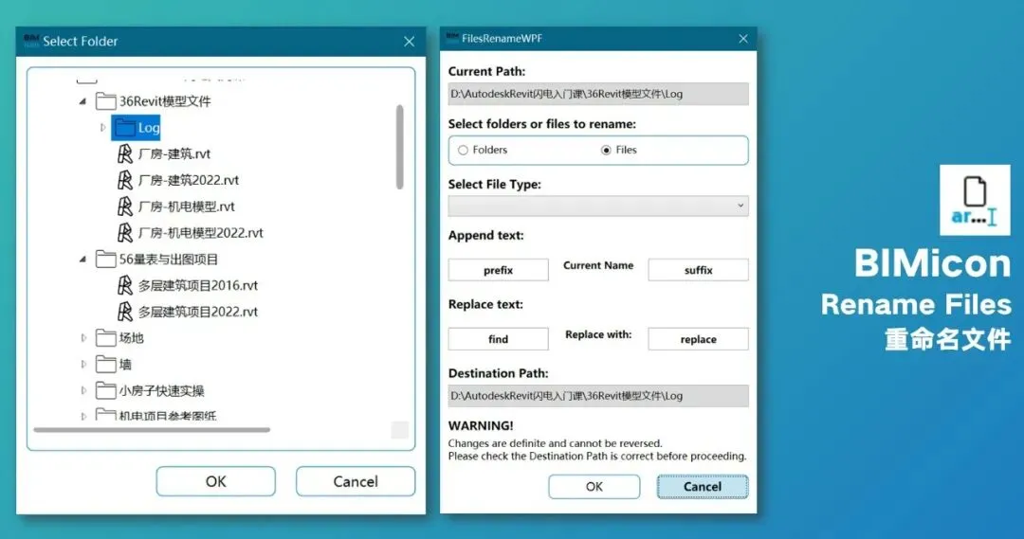
Task: Open the Select File Type dropdown
Action: (x=598, y=206)
